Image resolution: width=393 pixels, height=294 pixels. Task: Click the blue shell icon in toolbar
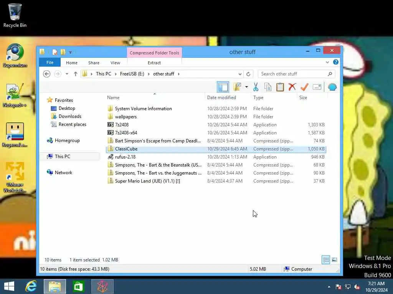click(332, 87)
